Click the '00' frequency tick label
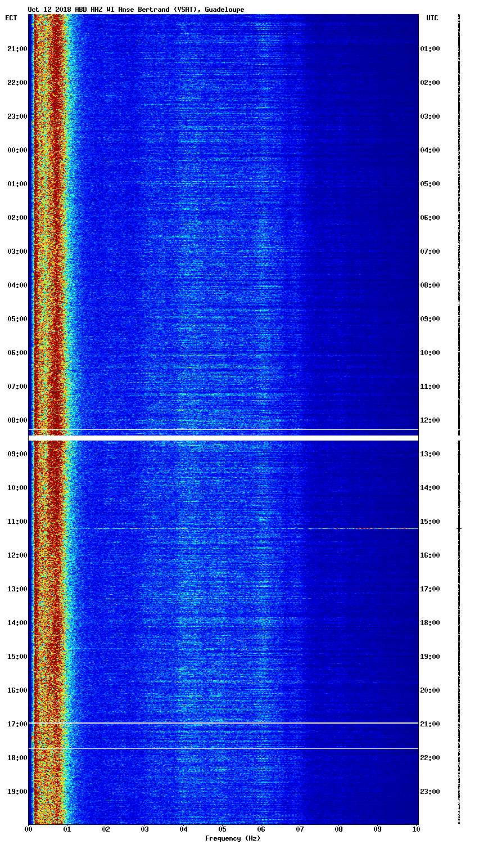This screenshot has width=479, height=844. 29,829
